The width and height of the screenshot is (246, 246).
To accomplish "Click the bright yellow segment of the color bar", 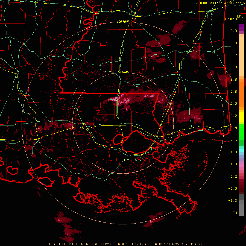I will point(241,117).
